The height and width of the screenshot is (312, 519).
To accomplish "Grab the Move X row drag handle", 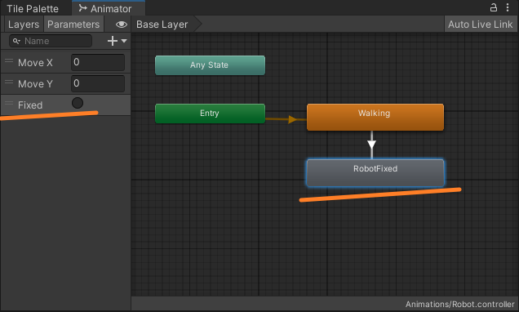I will point(9,61).
